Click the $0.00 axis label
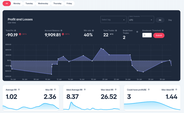The width and height of the screenshot is (184, 113). click(9, 60)
